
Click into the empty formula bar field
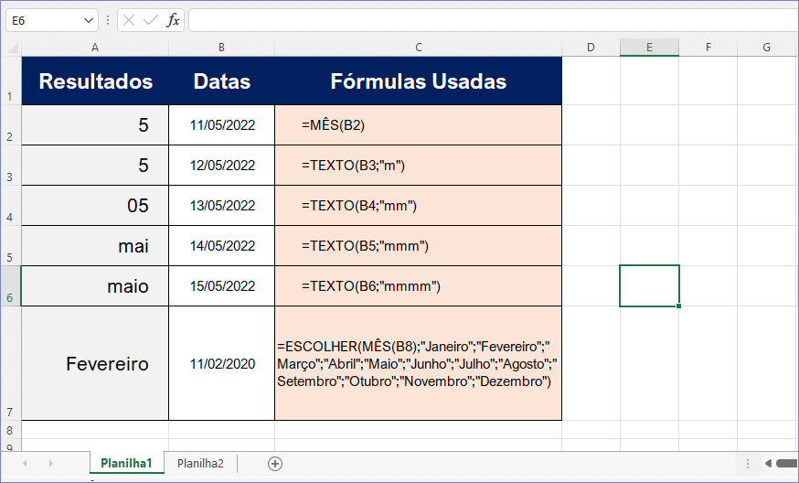[x=492, y=20]
